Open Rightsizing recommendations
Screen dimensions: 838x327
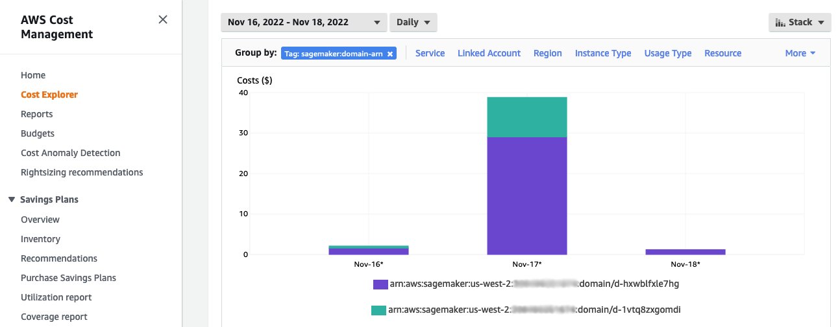tap(82, 172)
